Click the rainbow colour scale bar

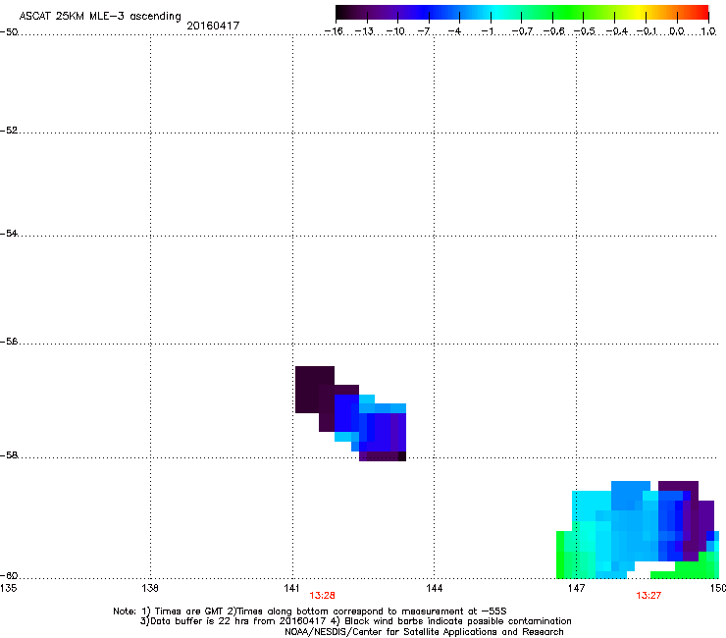(522, 13)
